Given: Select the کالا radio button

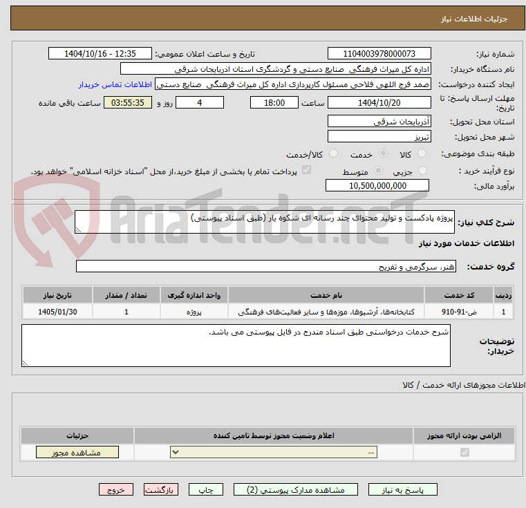Looking at the screenshot, I should pyautogui.click(x=422, y=153).
